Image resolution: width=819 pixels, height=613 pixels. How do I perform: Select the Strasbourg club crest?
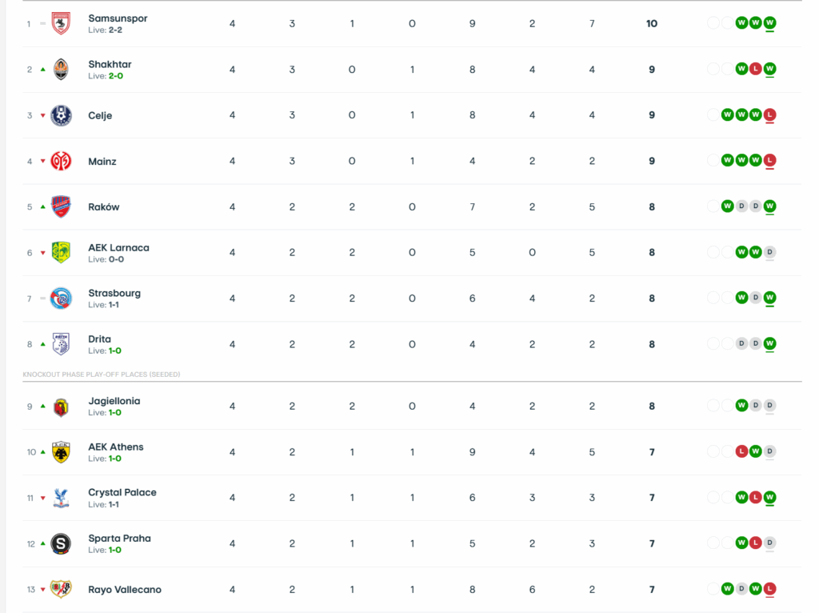(62, 298)
